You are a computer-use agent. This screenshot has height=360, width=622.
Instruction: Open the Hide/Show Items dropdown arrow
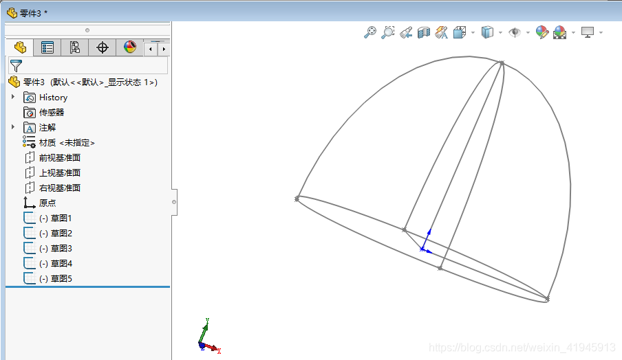point(528,32)
